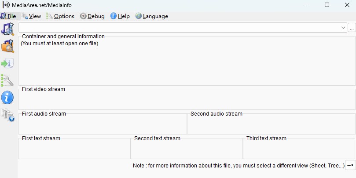
Task: Open the File menu
Action: coord(8,16)
